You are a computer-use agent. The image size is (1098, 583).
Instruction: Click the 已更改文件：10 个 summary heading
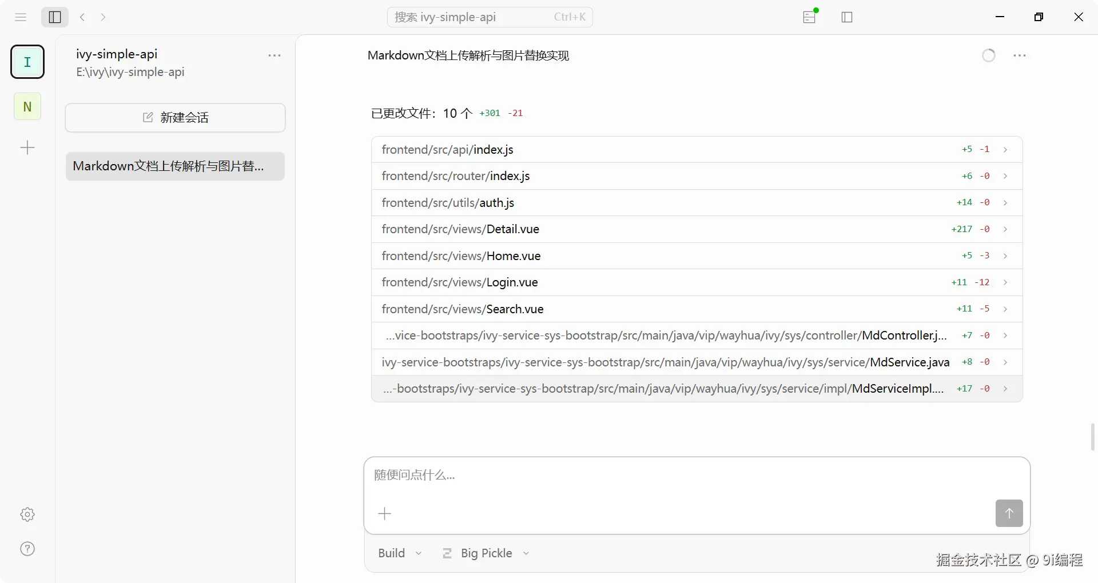422,113
